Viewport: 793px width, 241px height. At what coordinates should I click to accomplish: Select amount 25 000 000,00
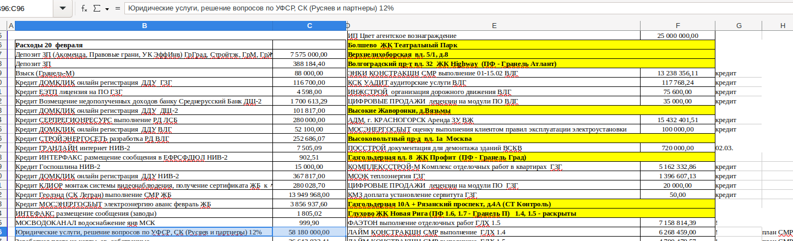point(677,36)
